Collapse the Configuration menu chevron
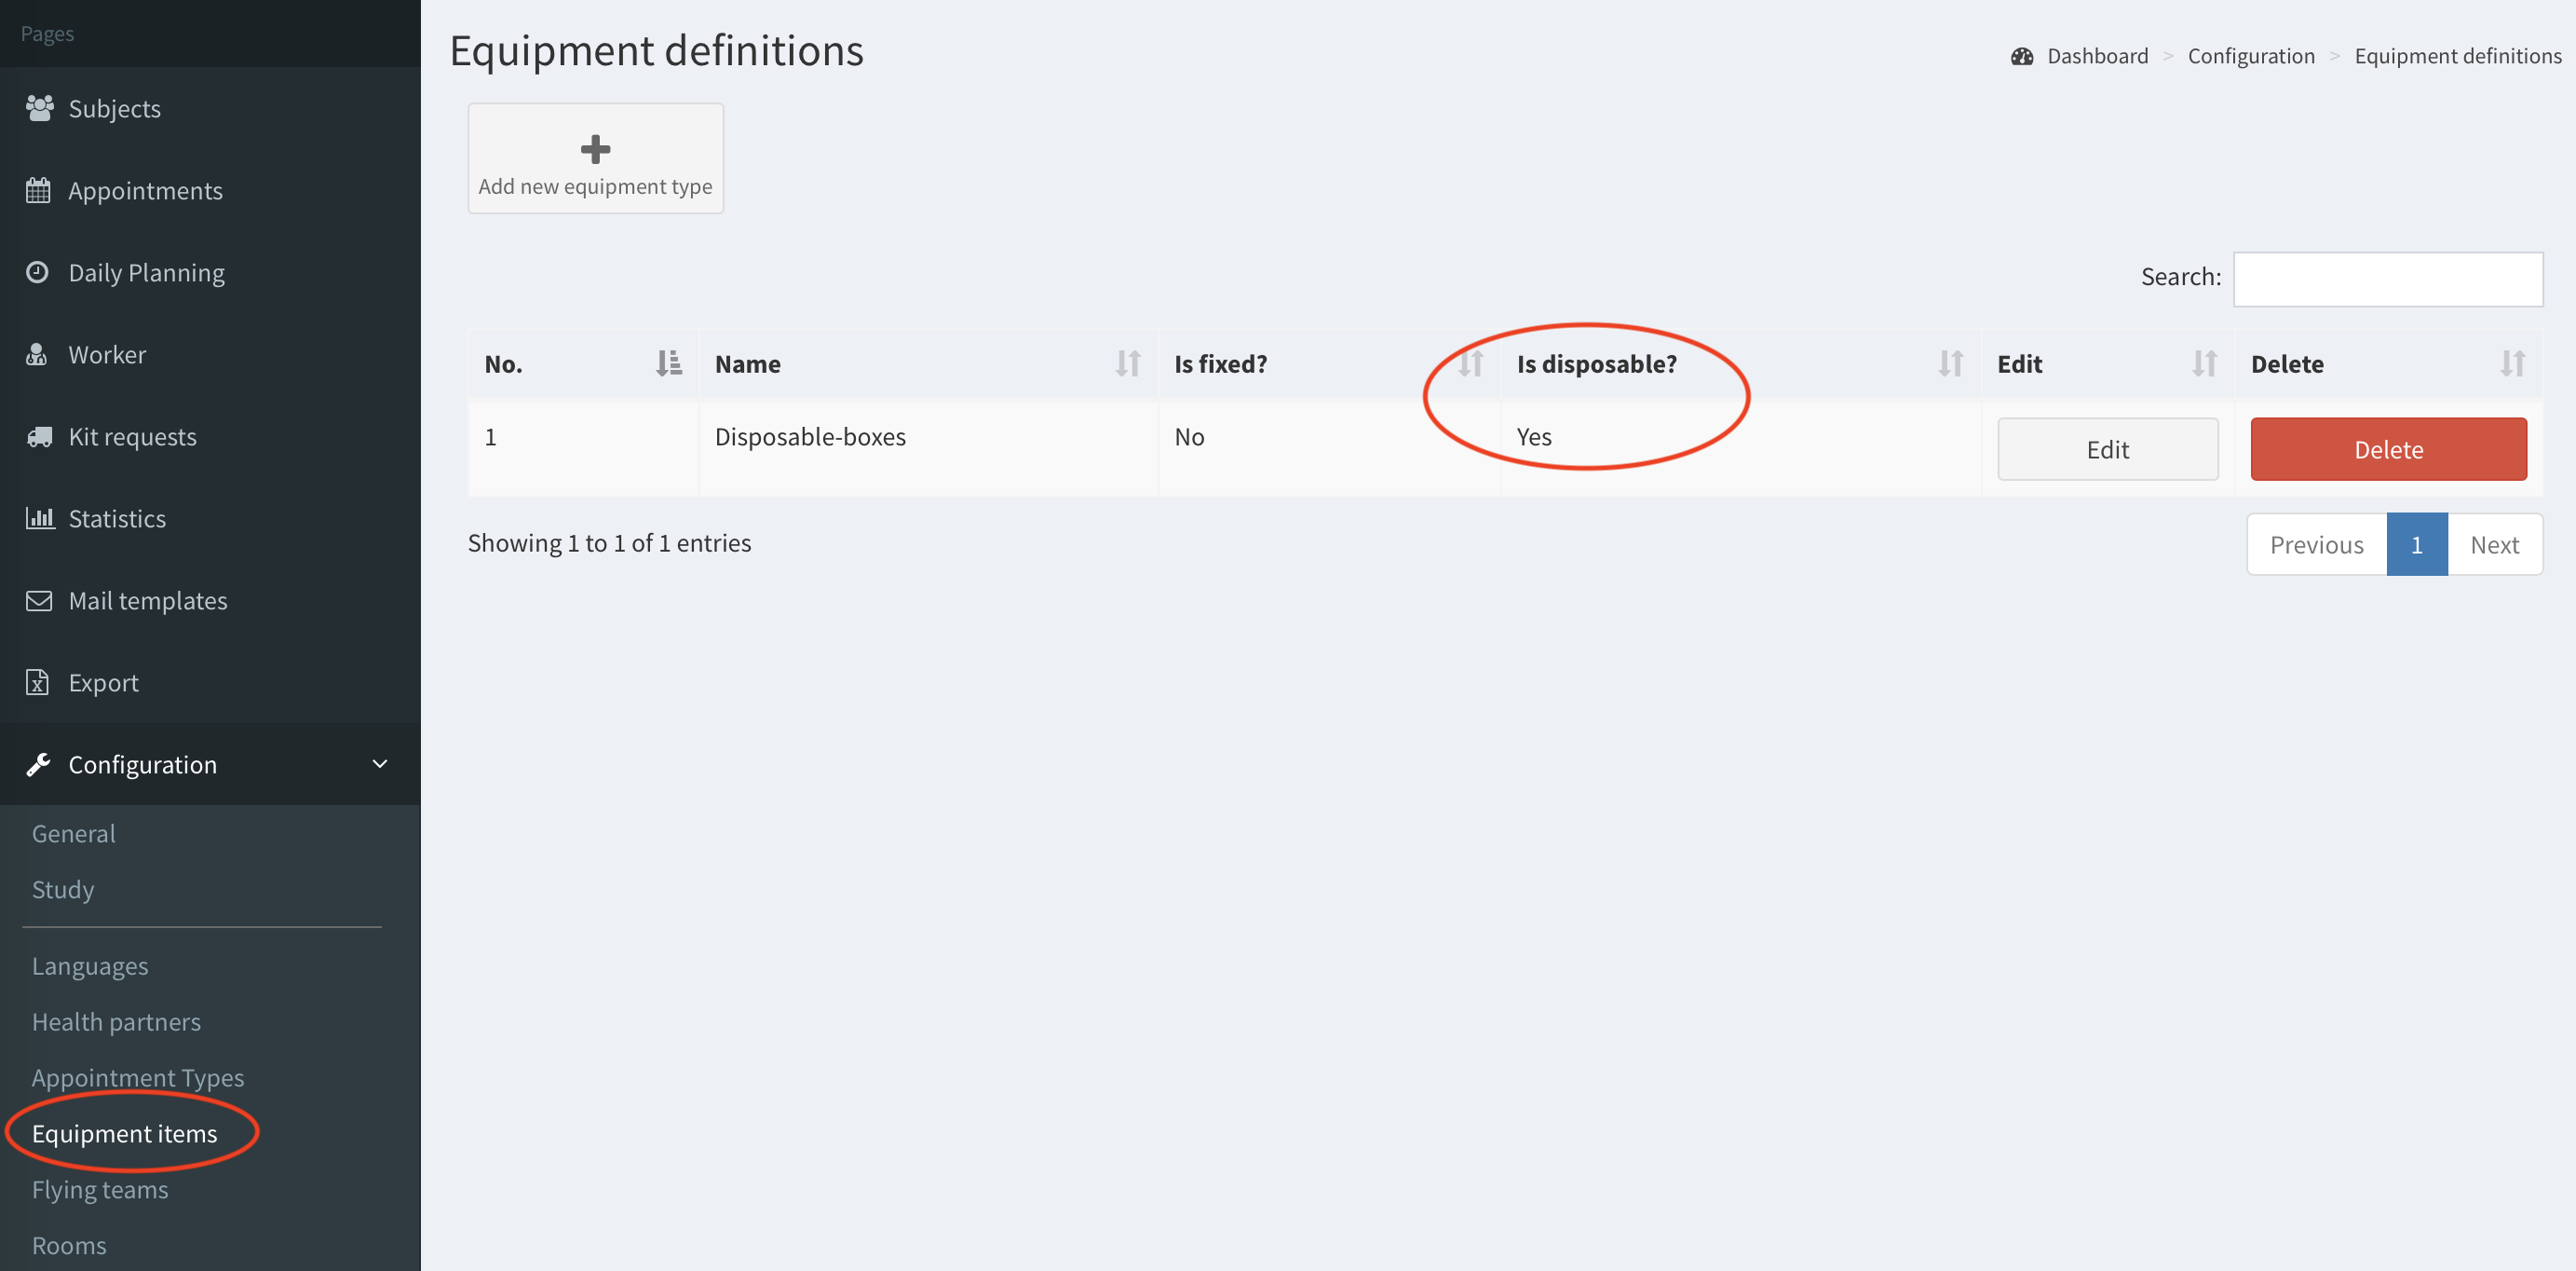This screenshot has width=2576, height=1271. 380,765
